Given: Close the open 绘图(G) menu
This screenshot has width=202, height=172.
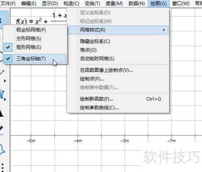Looking at the screenshot, I should pyautogui.click(x=158, y=3).
